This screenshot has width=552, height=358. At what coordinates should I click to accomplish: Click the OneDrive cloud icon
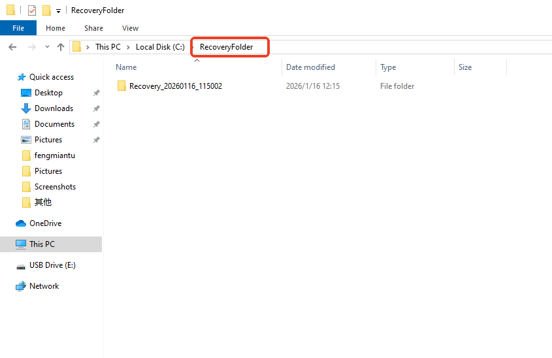pos(21,223)
